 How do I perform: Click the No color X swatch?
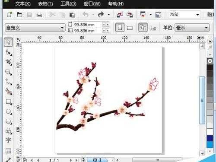210,61
